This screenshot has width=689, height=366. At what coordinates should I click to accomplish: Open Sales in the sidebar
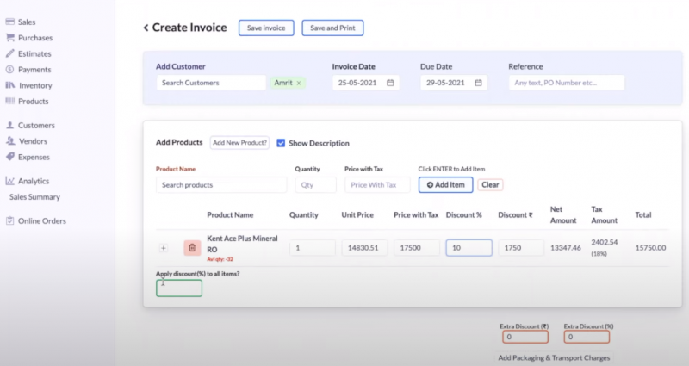27,22
